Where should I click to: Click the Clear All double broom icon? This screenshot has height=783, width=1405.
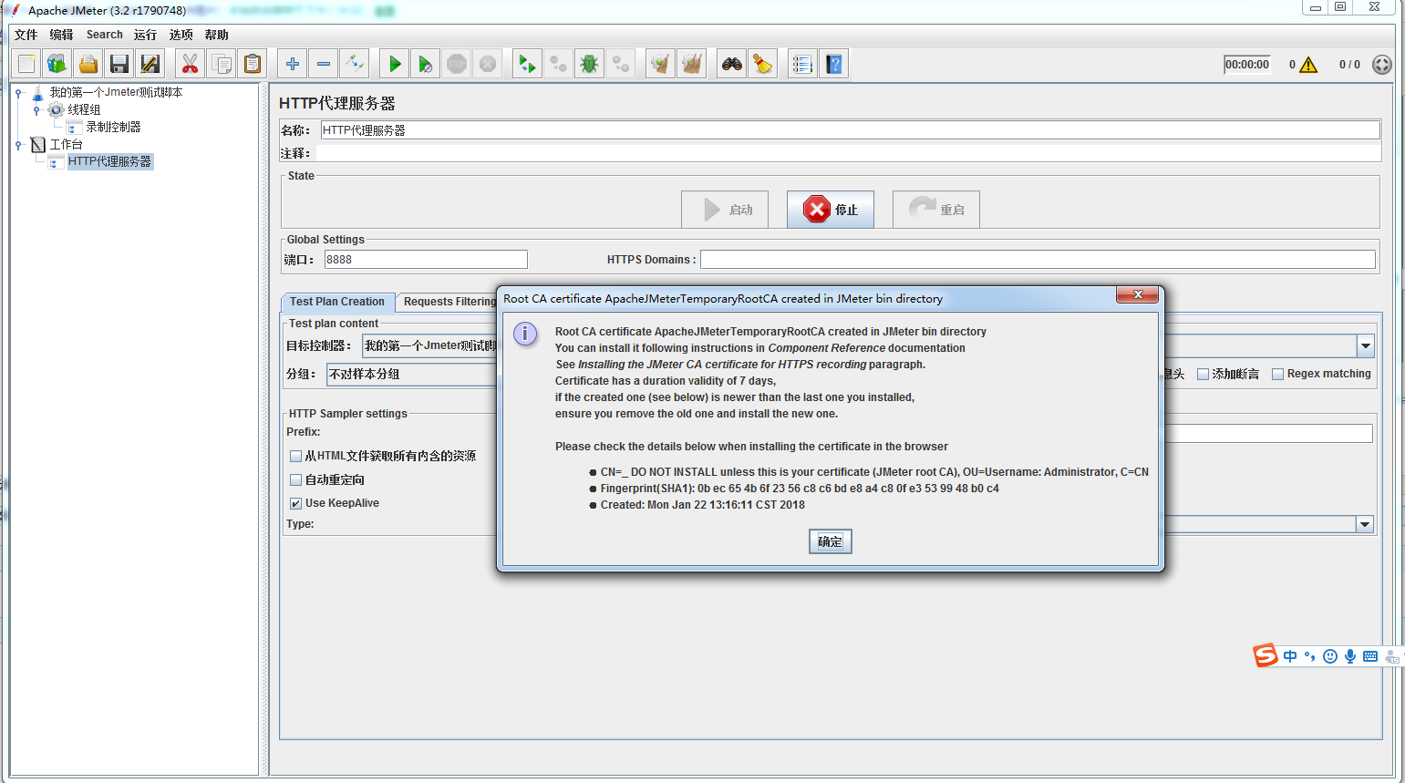692,64
